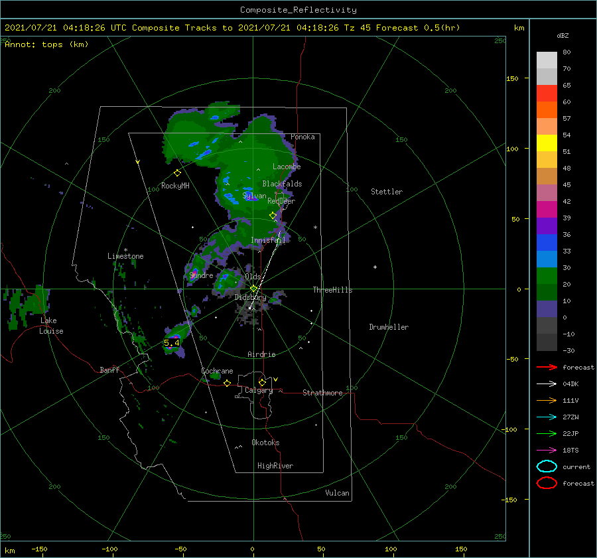597x558 pixels.
Task: Select the bright yellow 51-54 dBZ swatch
Action: click(547, 143)
